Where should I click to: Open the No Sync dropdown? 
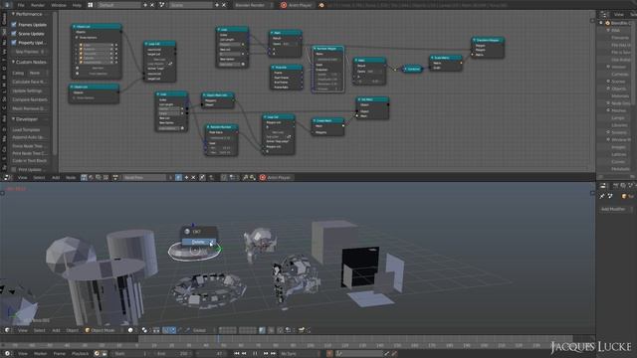coord(300,354)
